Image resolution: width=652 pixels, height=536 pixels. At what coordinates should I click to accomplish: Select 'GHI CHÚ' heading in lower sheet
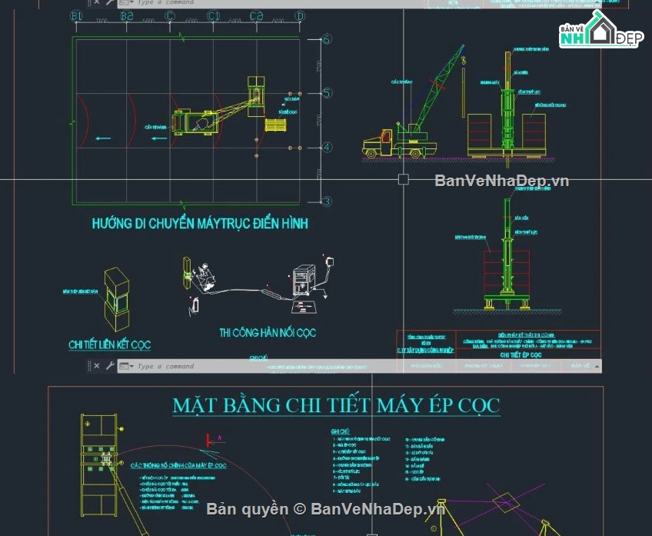point(341,431)
